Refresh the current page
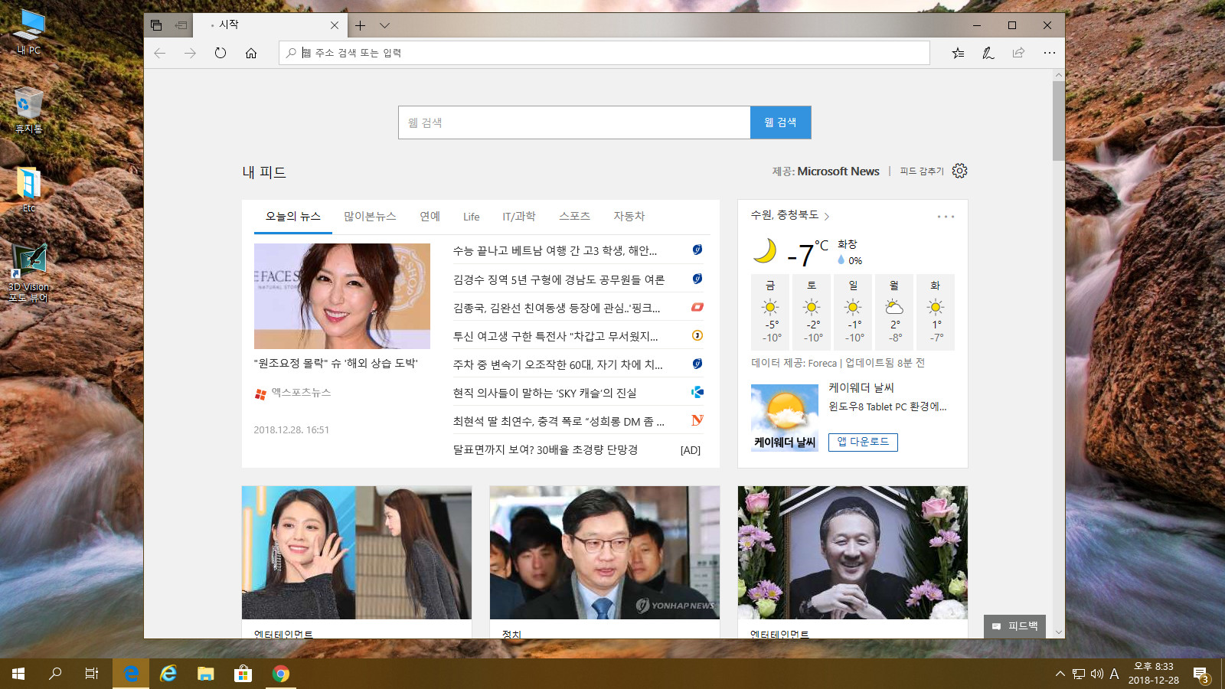 220,53
